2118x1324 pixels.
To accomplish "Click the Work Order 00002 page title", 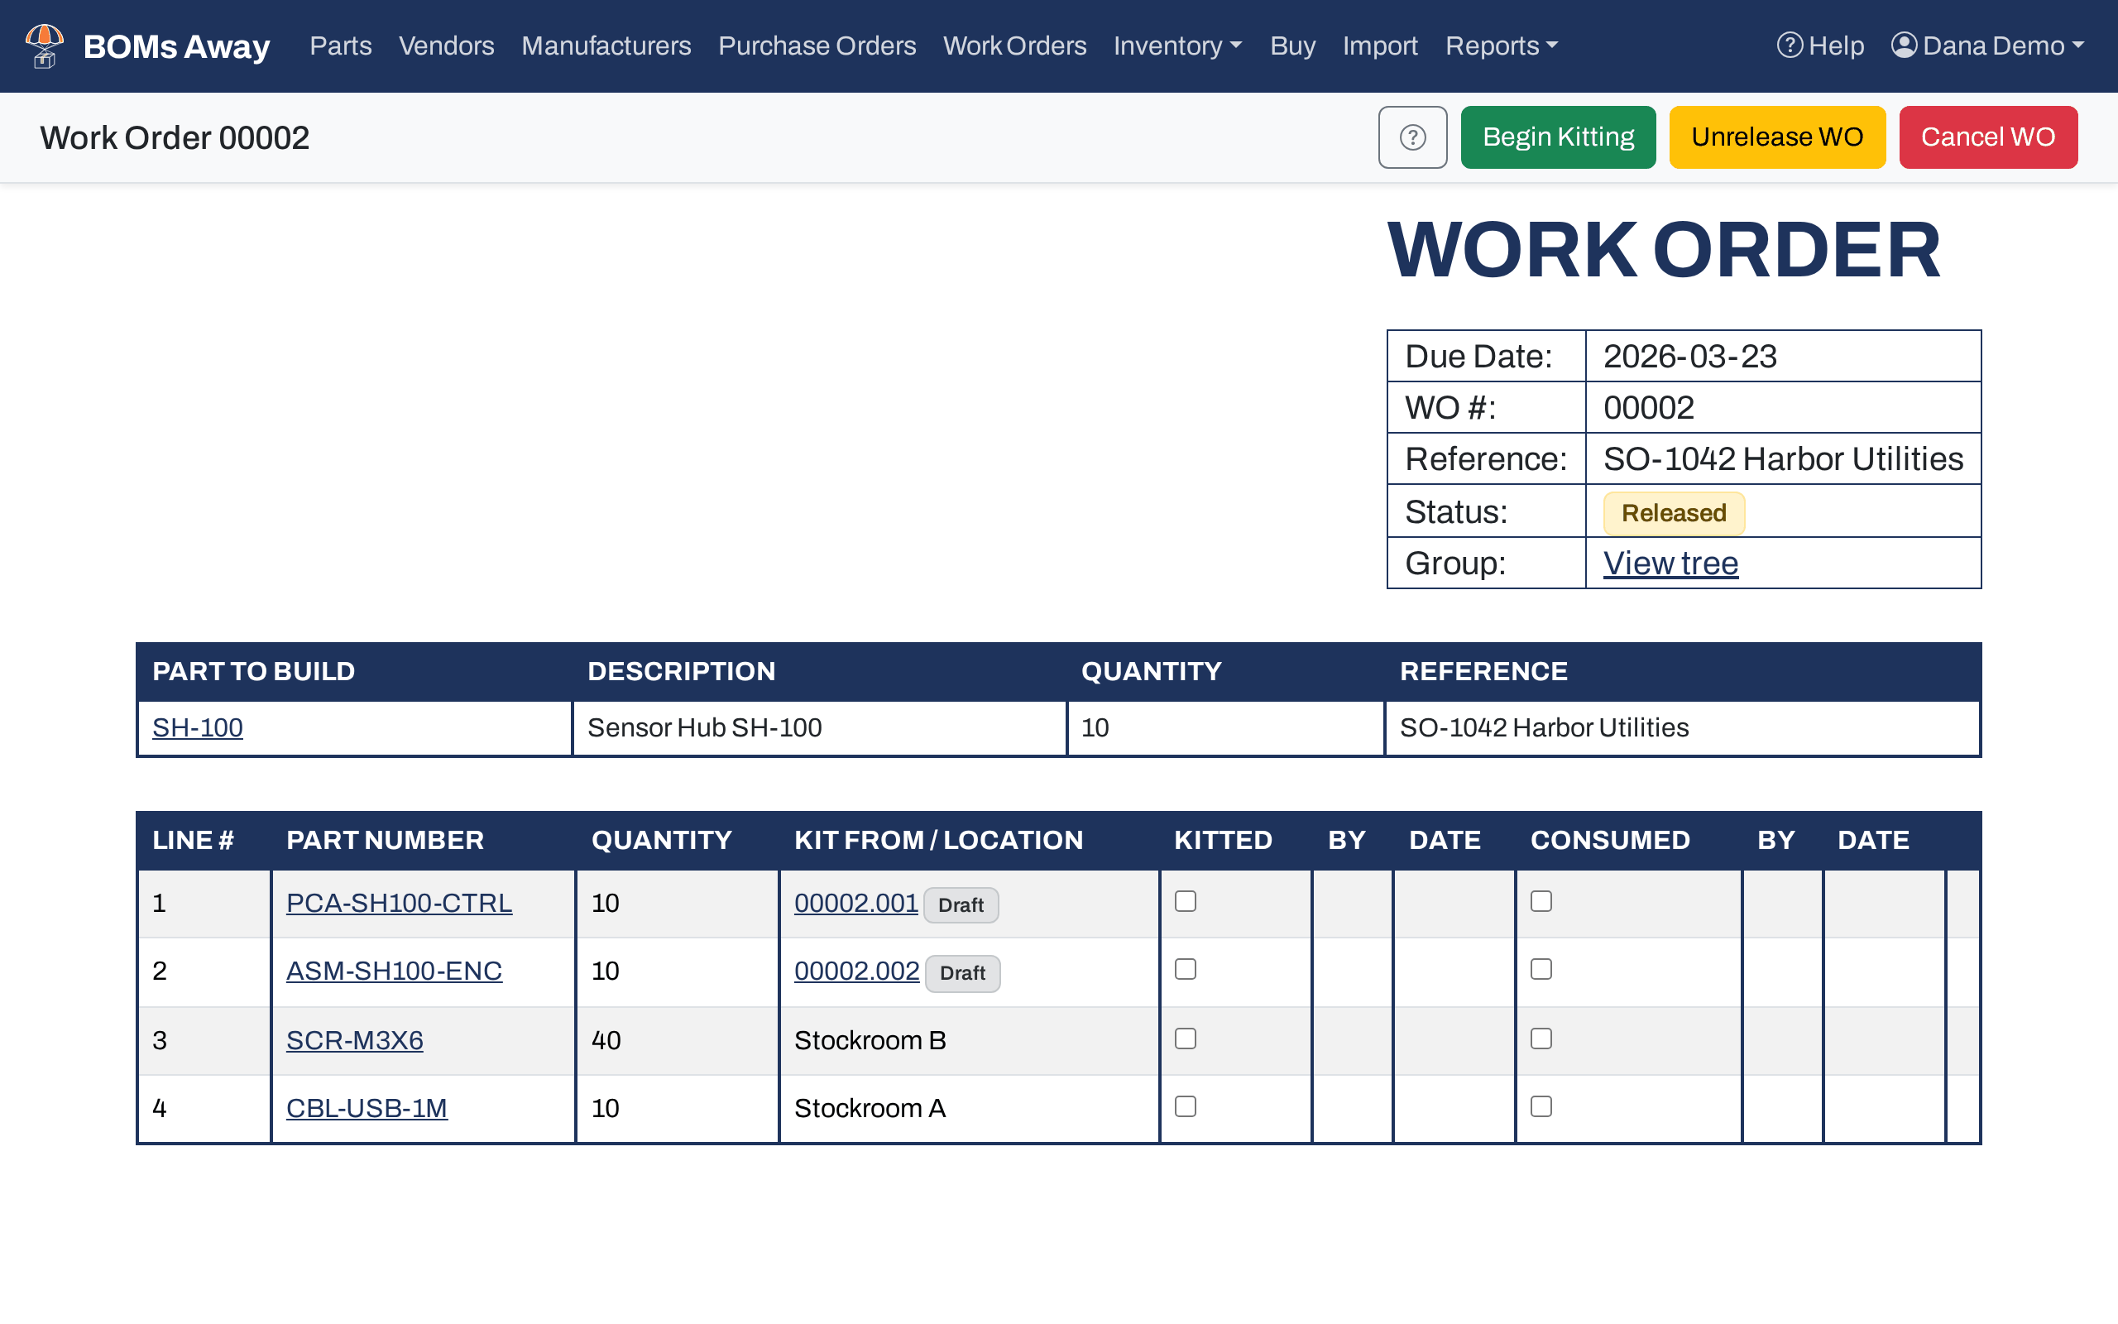I will click(x=175, y=137).
